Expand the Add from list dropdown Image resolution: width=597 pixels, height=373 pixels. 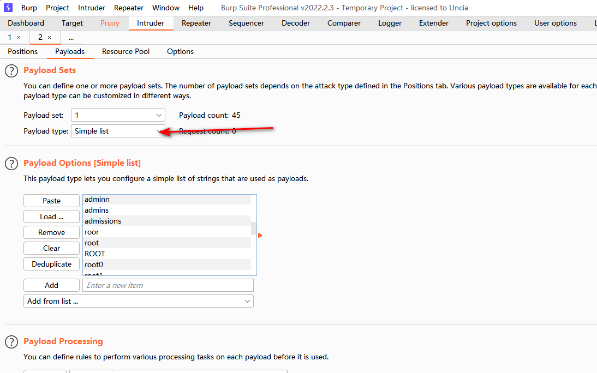[139, 301]
